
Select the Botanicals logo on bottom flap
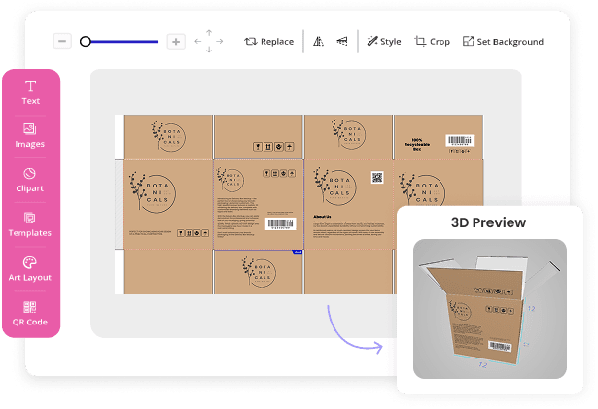pos(259,271)
